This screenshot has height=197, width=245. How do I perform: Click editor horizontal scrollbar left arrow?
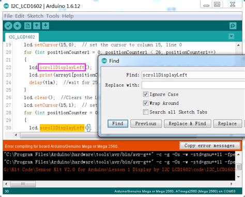pos(16,135)
